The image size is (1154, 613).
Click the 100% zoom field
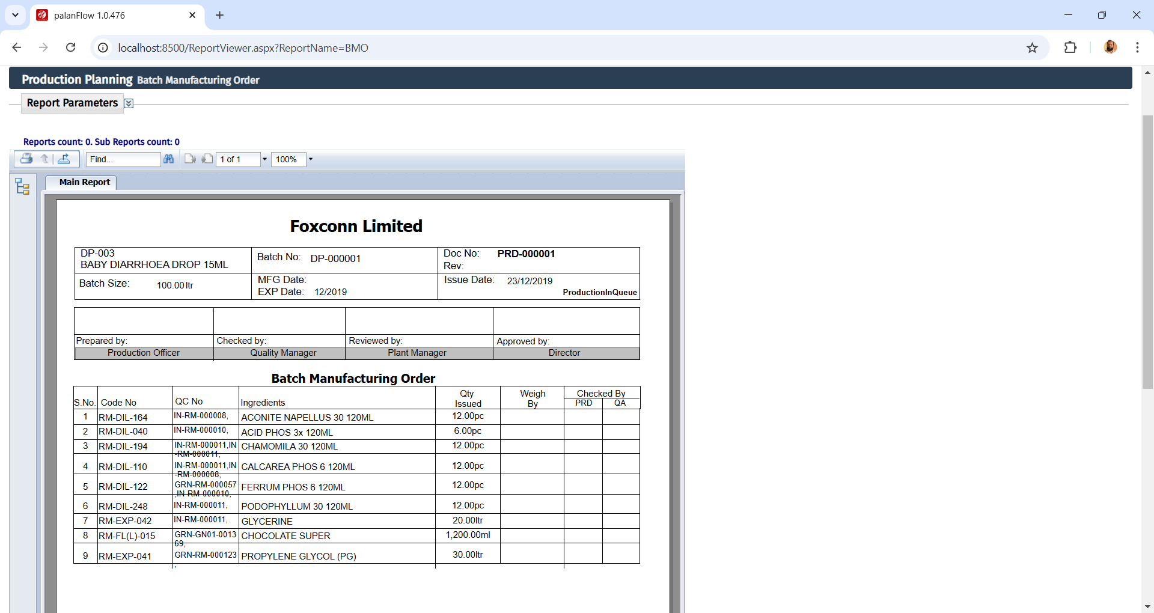coord(288,159)
